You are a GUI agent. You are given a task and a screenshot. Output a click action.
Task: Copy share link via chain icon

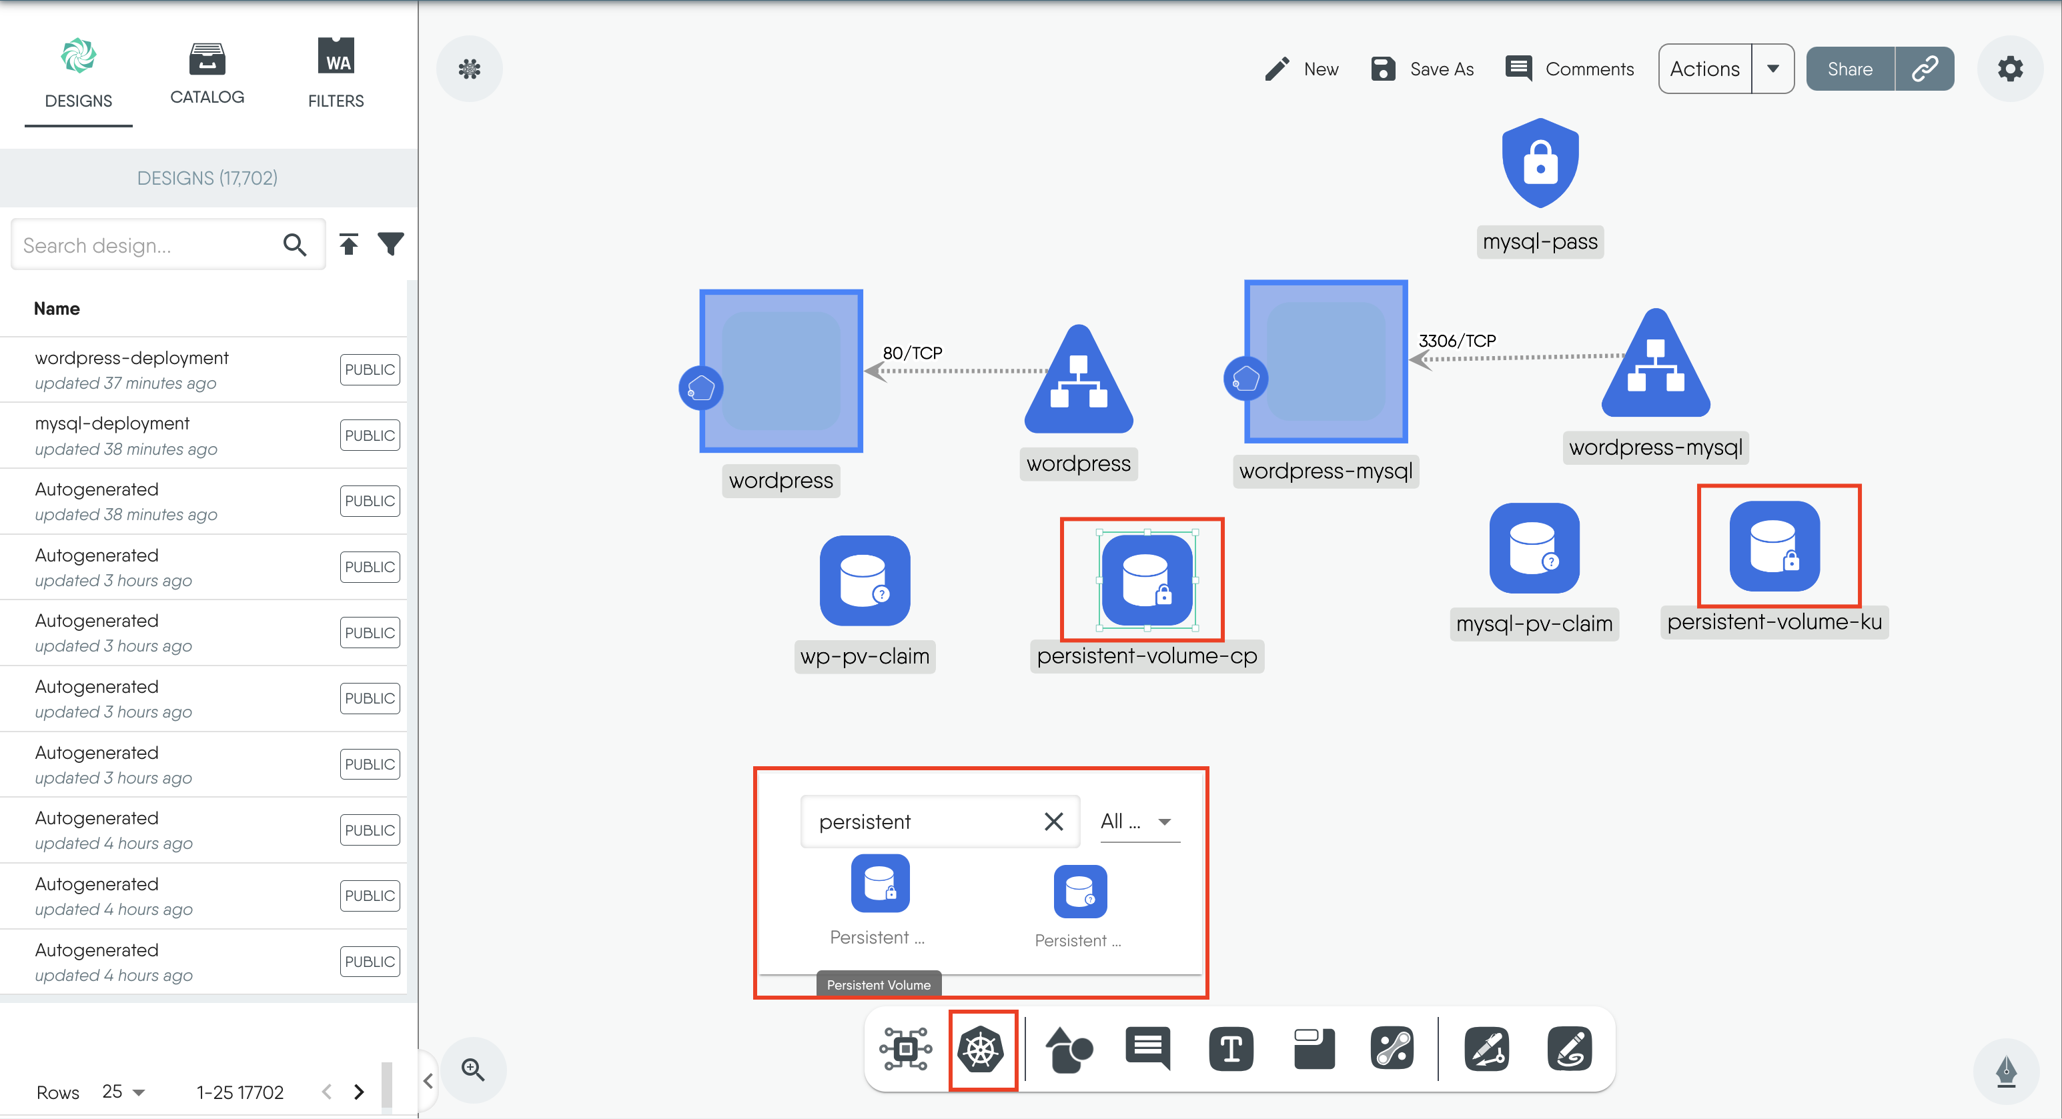click(x=1925, y=69)
